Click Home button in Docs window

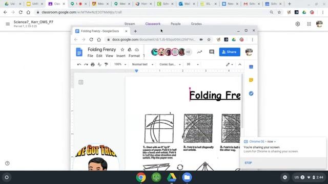coord(99,39)
